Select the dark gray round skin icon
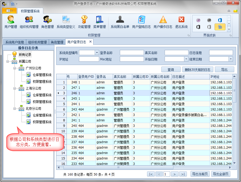The image size is (241, 182). pyautogui.click(x=209, y=20)
